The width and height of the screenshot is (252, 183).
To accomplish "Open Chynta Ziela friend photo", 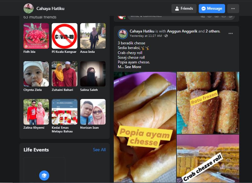I will click(36, 74).
